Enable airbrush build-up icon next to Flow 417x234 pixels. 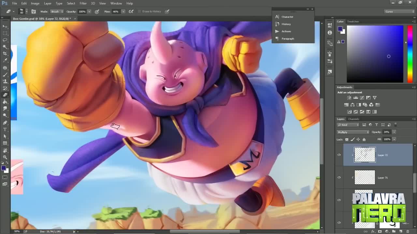[x=131, y=11]
